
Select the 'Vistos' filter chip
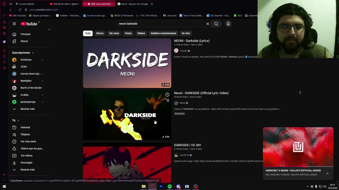coord(128,33)
